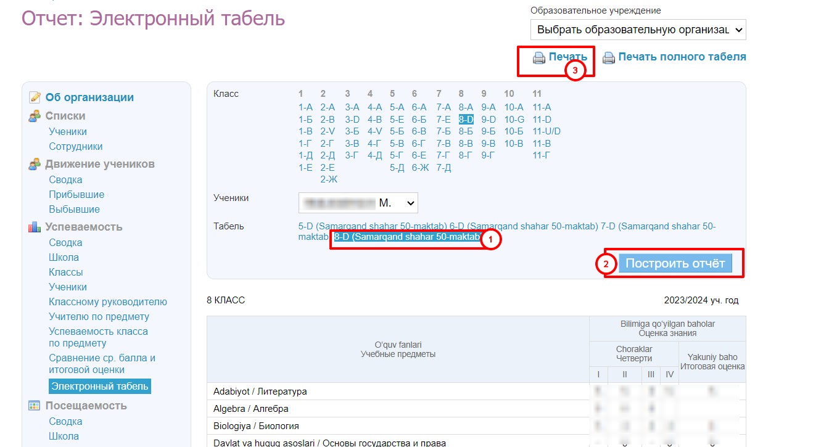Click the printer icon beside Печать полного табеля
Viewport: 829px width, 447px height.
click(x=608, y=57)
